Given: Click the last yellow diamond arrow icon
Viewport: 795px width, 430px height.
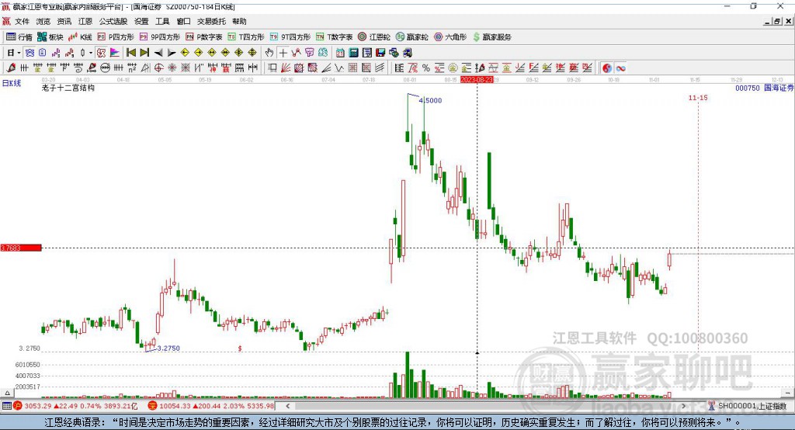Looking at the screenshot, I should (x=252, y=53).
